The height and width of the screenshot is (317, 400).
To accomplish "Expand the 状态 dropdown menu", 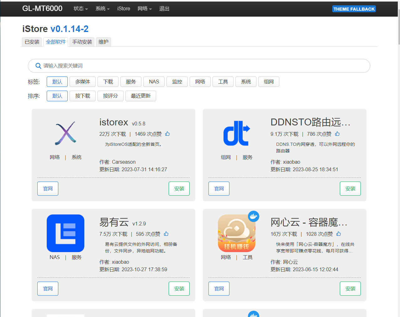I will [x=81, y=9].
